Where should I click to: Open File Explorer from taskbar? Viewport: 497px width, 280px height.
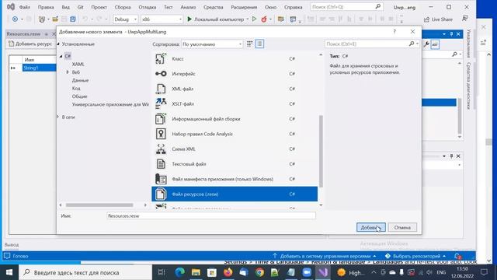(196, 272)
